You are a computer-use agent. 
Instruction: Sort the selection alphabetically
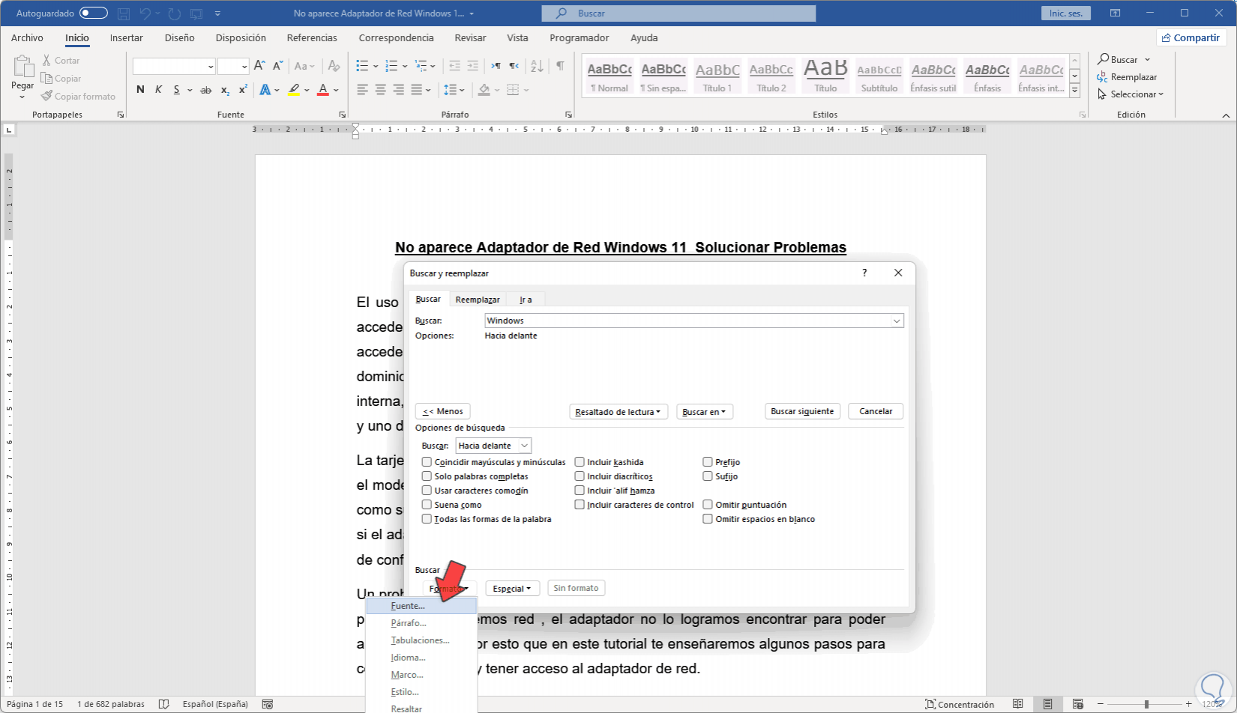[x=537, y=66]
